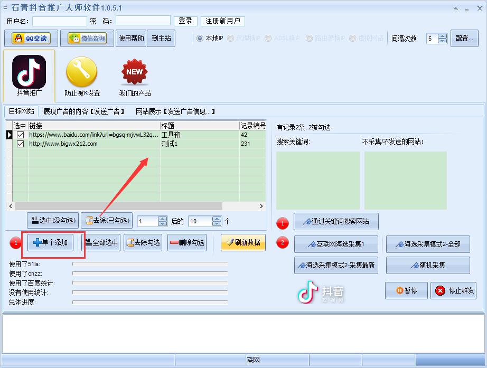
Task: Select the record number 231 cell
Action: 252,144
